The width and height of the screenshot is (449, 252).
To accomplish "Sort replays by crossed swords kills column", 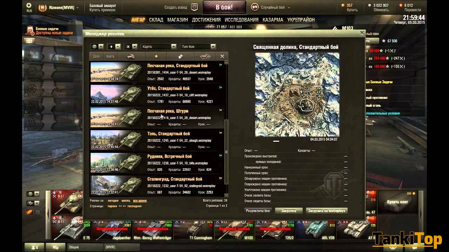I will point(222,56).
